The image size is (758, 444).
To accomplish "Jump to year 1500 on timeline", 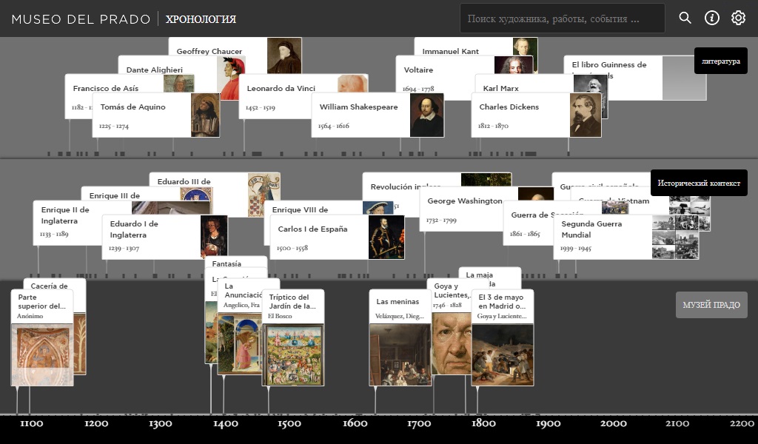I will coord(289,424).
